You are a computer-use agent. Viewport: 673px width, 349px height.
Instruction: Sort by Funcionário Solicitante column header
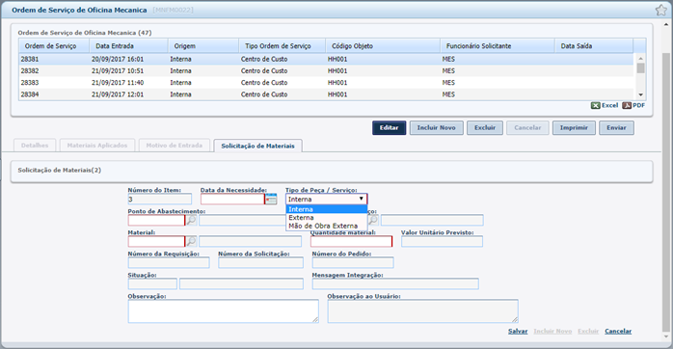click(498, 46)
